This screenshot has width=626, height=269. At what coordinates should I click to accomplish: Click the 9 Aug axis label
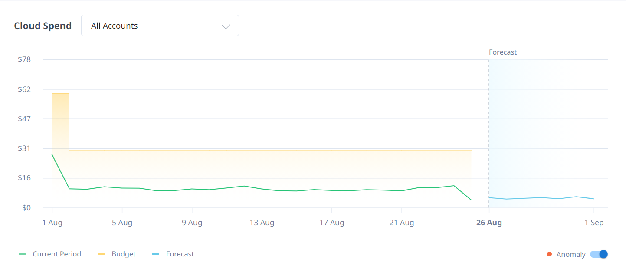point(192,223)
